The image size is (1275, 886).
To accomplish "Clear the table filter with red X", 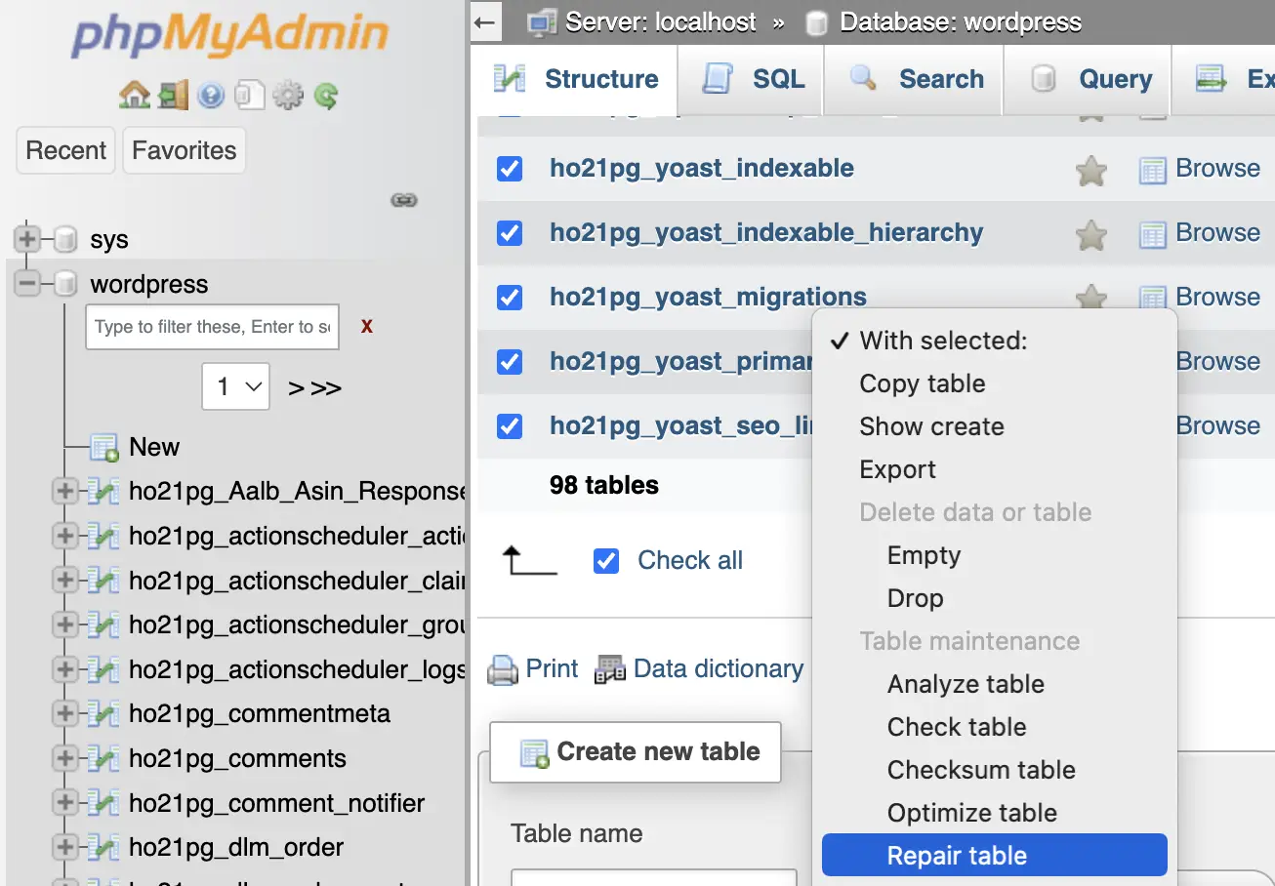I will (367, 327).
